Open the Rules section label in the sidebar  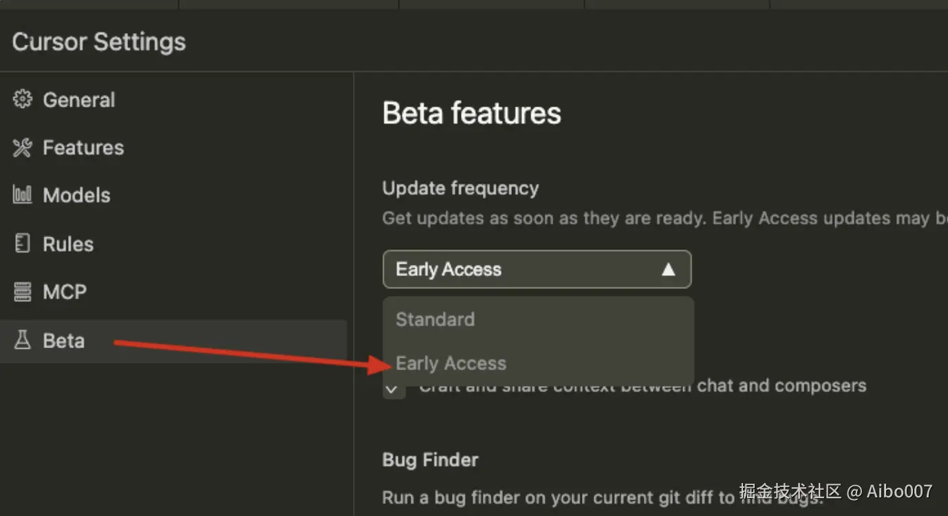click(68, 244)
